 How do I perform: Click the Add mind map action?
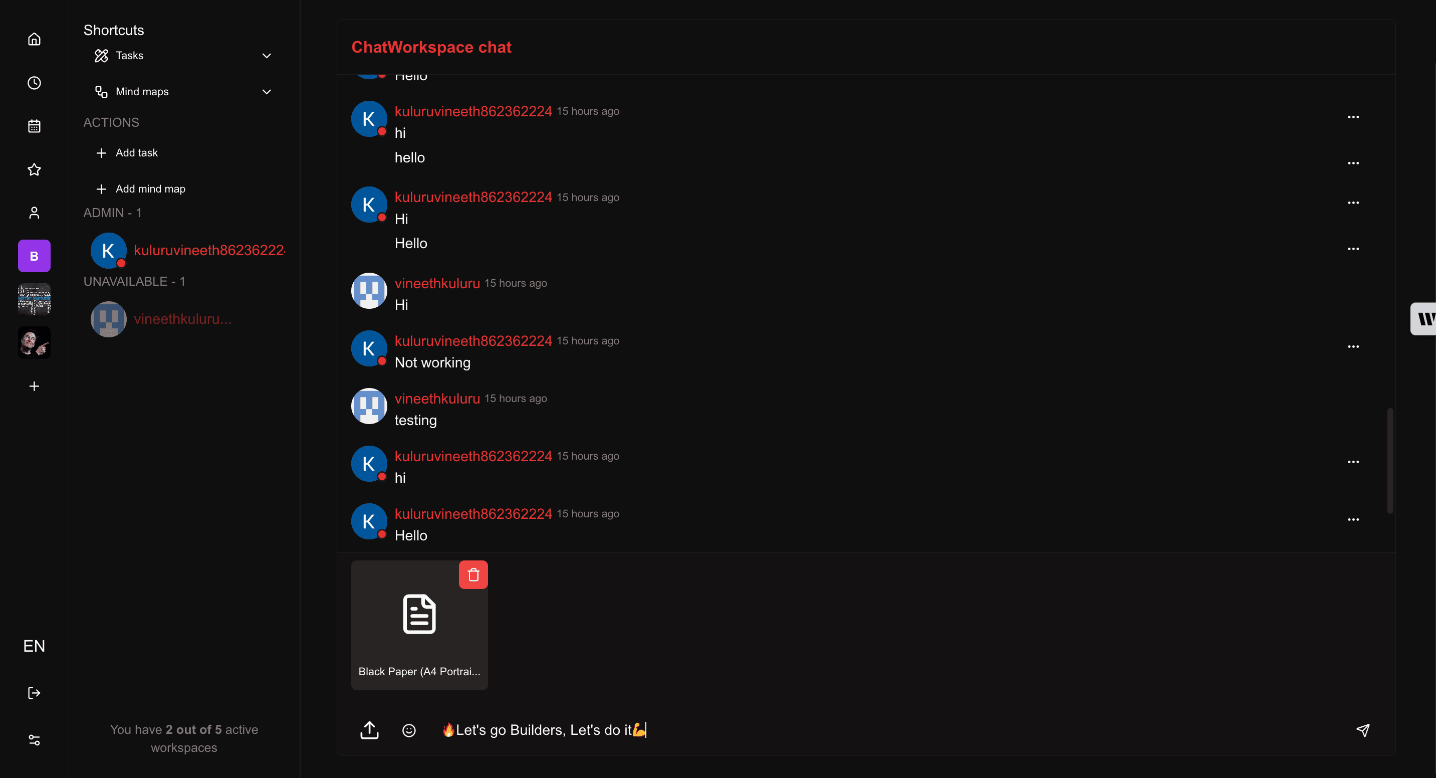pyautogui.click(x=150, y=188)
